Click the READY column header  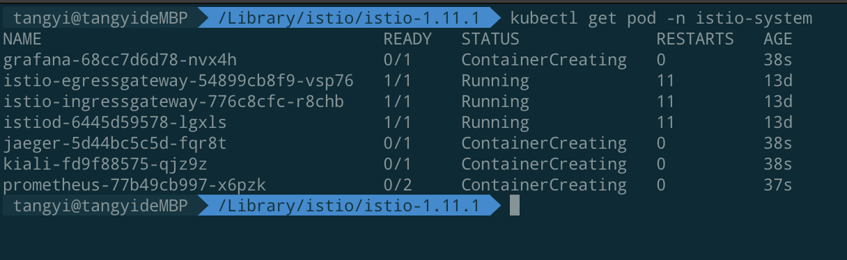pos(407,39)
